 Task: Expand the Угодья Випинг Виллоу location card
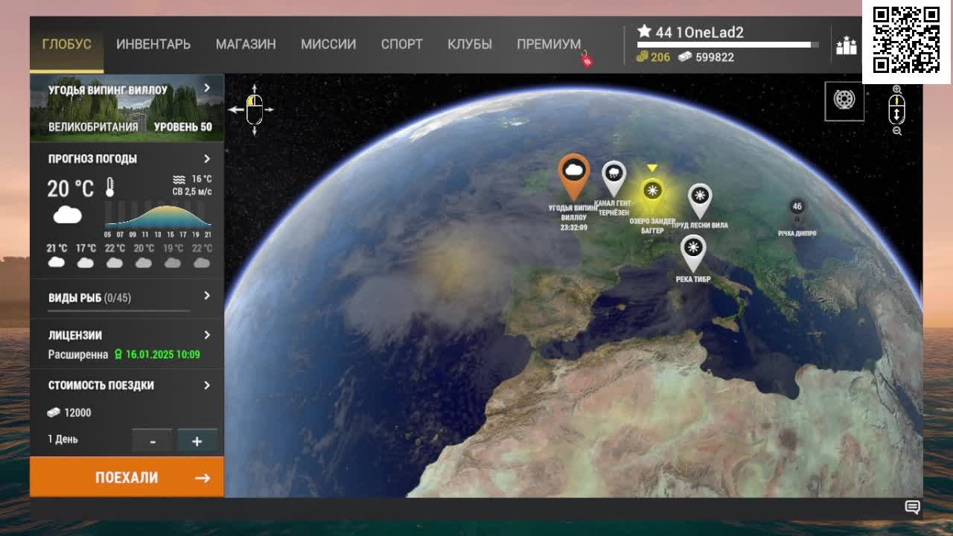[207, 88]
